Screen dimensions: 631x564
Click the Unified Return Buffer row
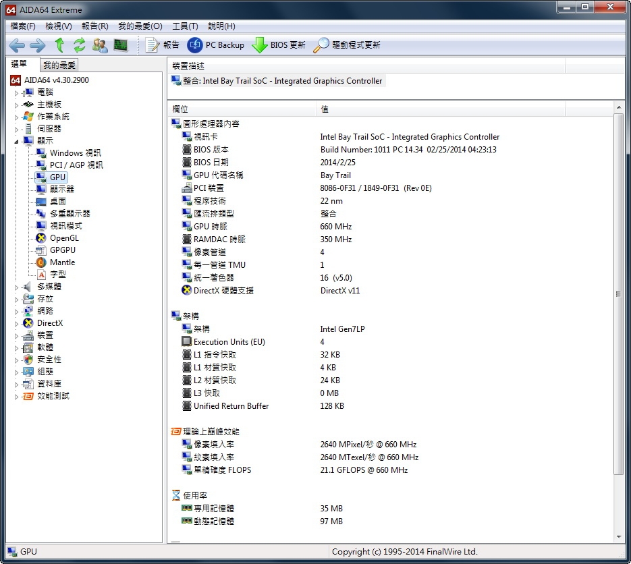pyautogui.click(x=390, y=406)
